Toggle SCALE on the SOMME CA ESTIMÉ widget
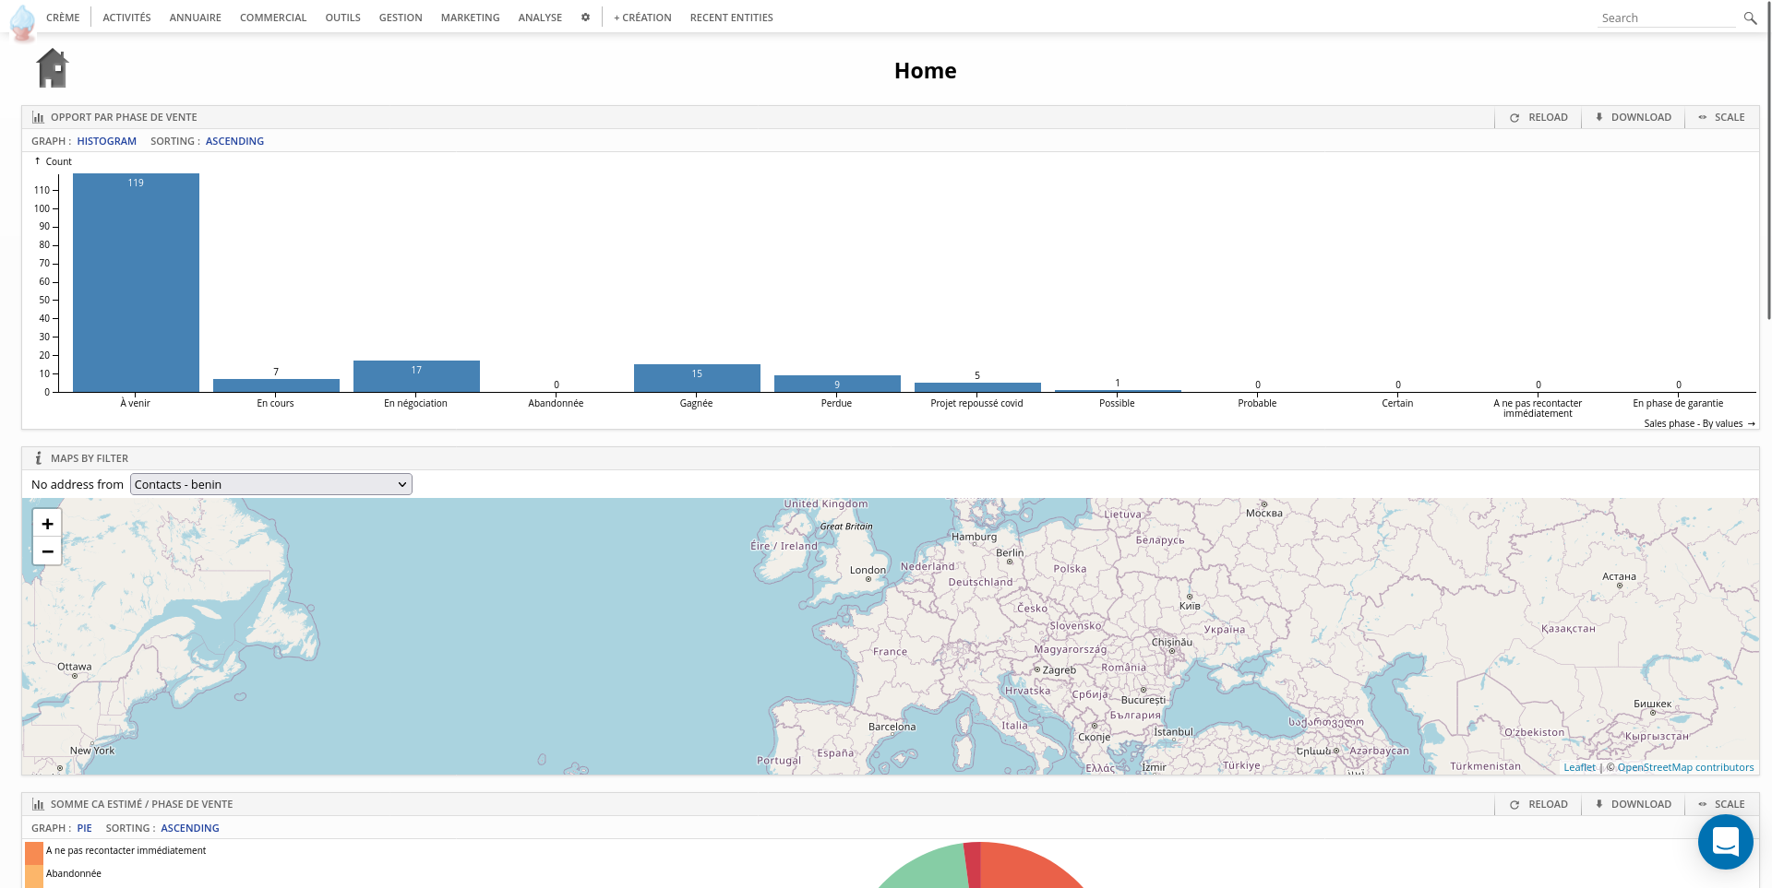Viewport: 1772px width, 888px height. tap(1722, 804)
